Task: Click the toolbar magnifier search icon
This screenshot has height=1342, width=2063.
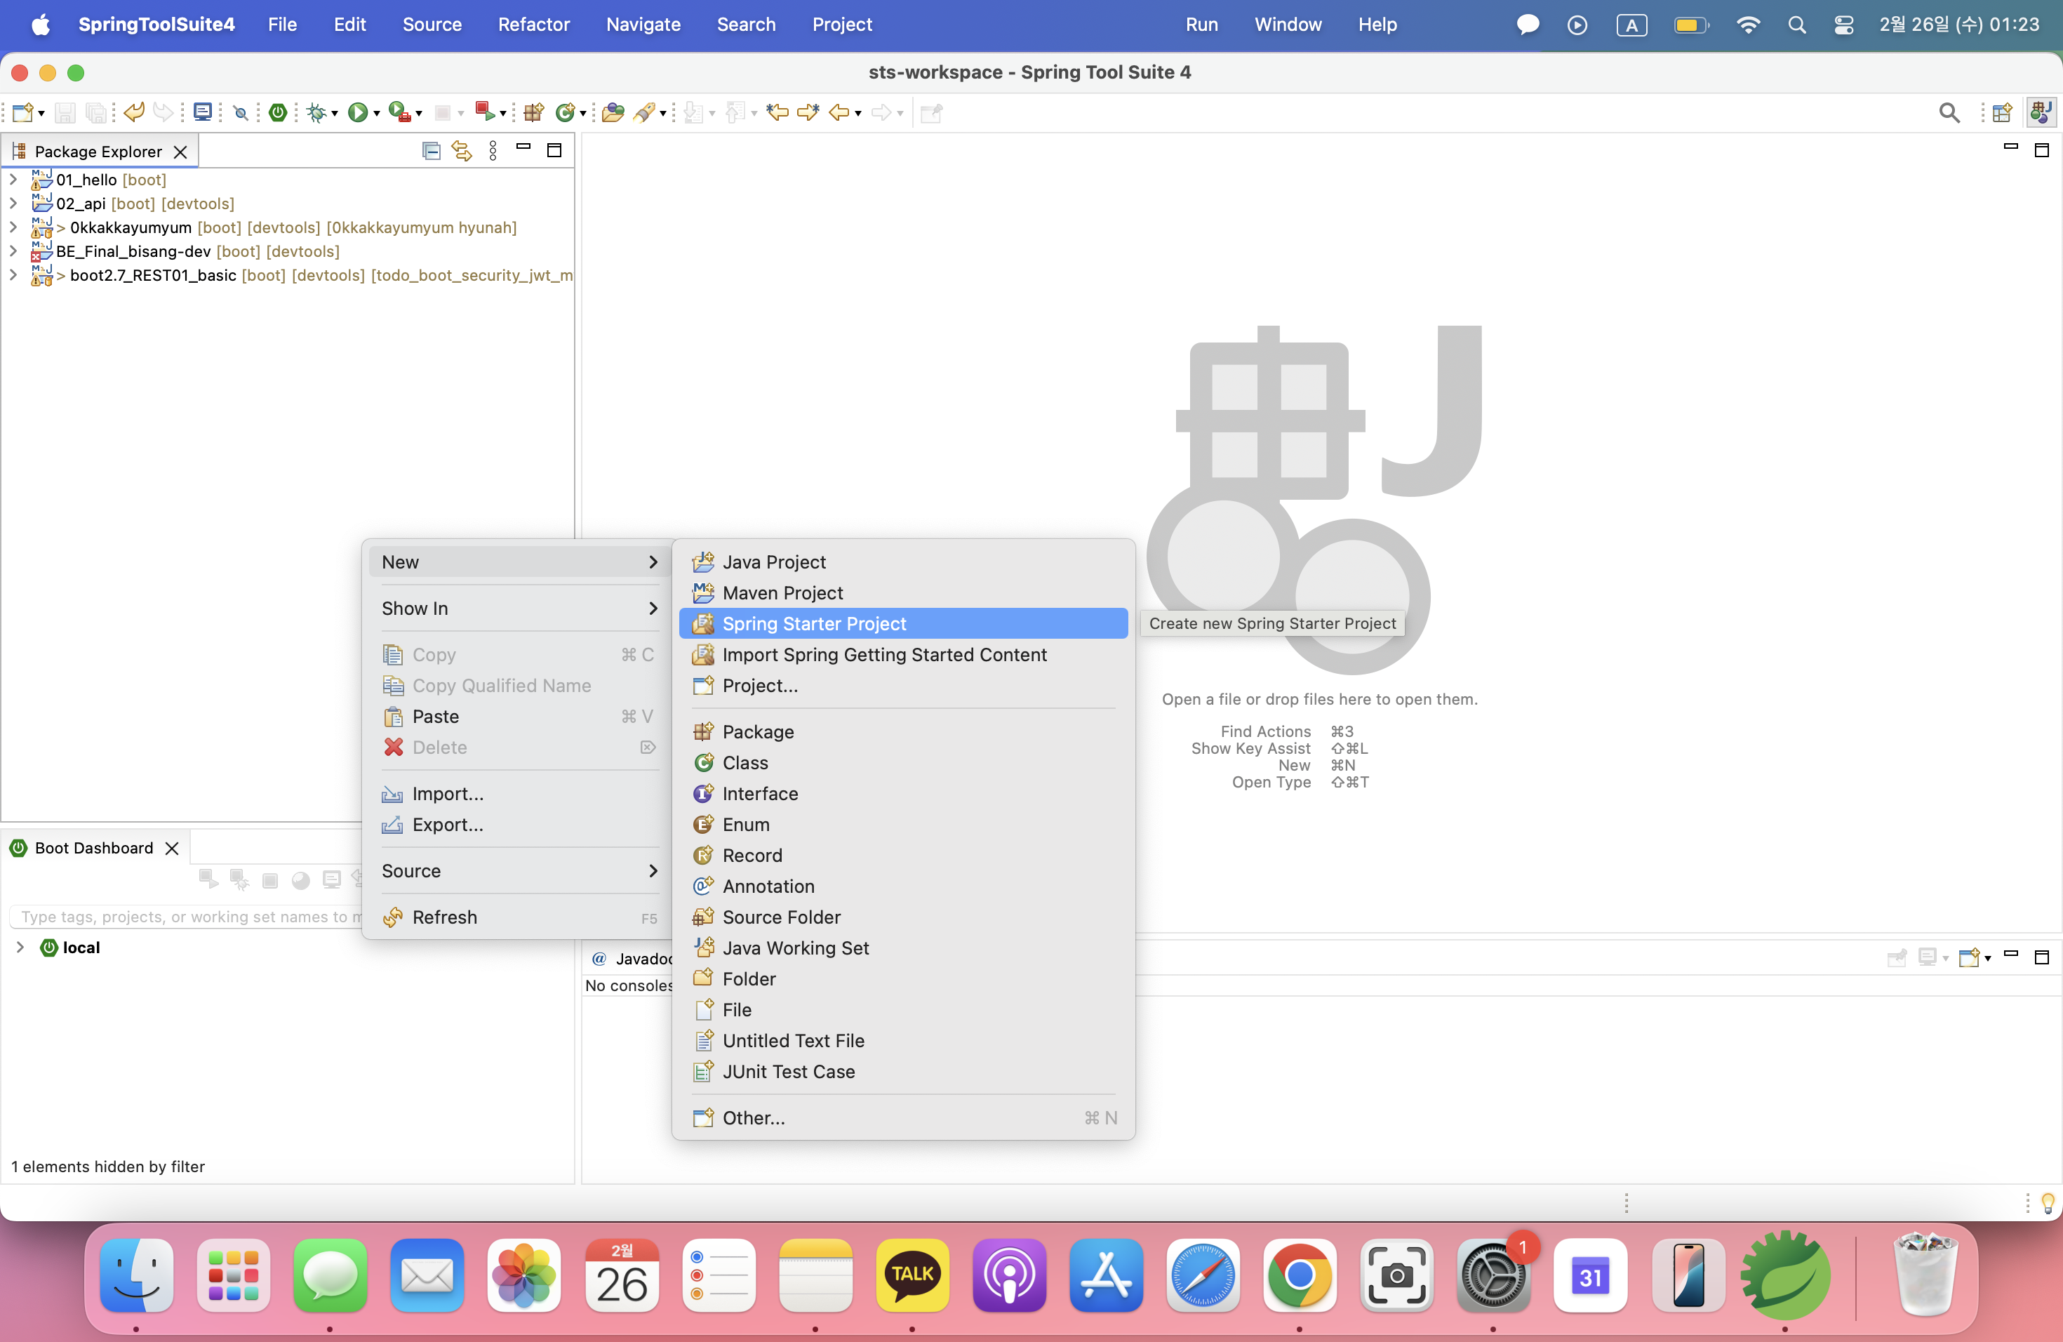Action: [x=1949, y=113]
